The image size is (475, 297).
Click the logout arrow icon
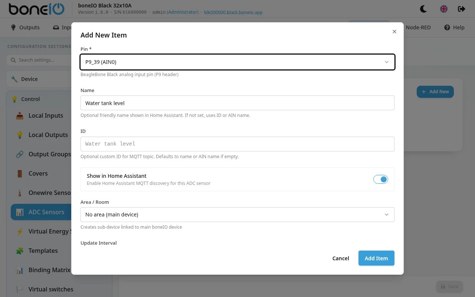pyautogui.click(x=462, y=9)
